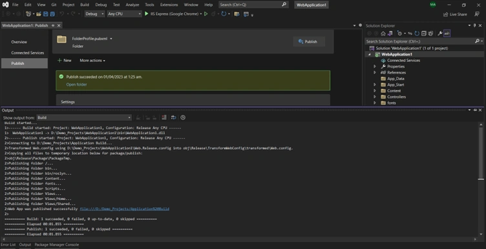Click Home icon in Solution Explorer toolbar
This screenshot has width=486, height=249.
(x=383, y=34)
